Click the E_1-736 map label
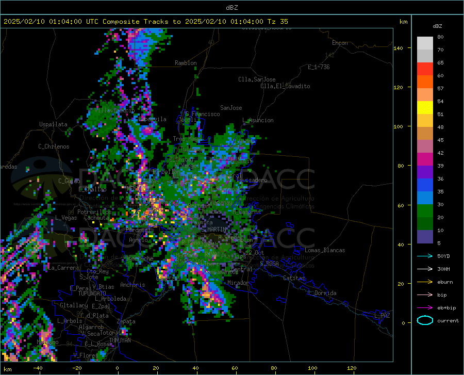 [319, 67]
